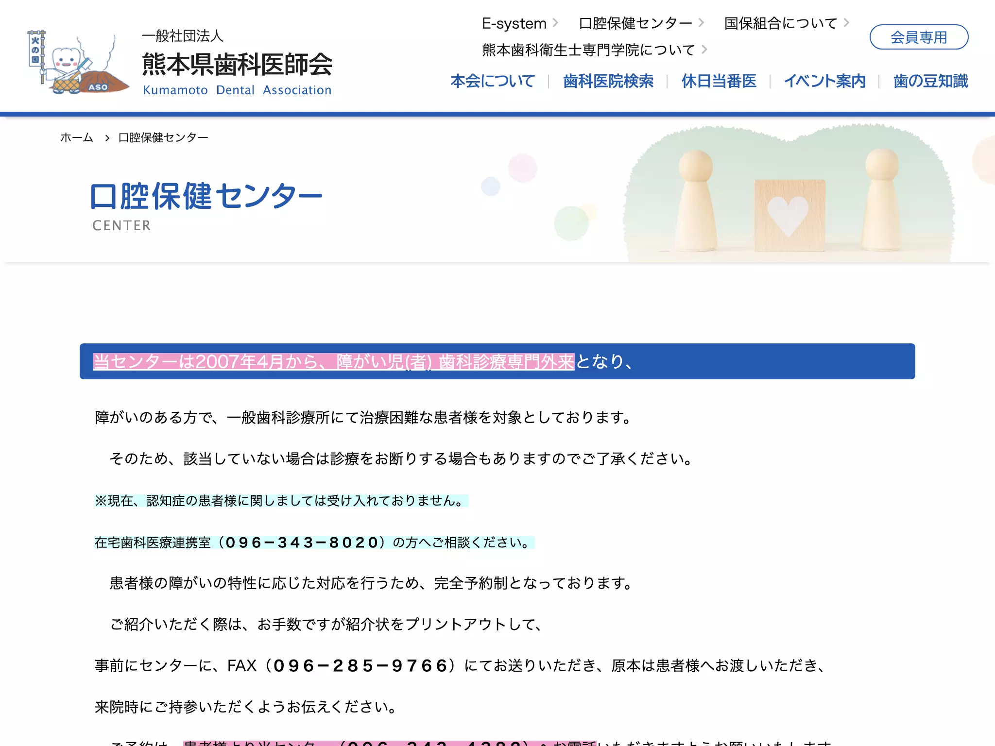This screenshot has height=746, width=995.
Task: Click the 会員専用 button
Action: [919, 37]
